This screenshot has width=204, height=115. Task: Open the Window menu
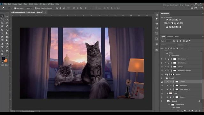pos(51,4)
